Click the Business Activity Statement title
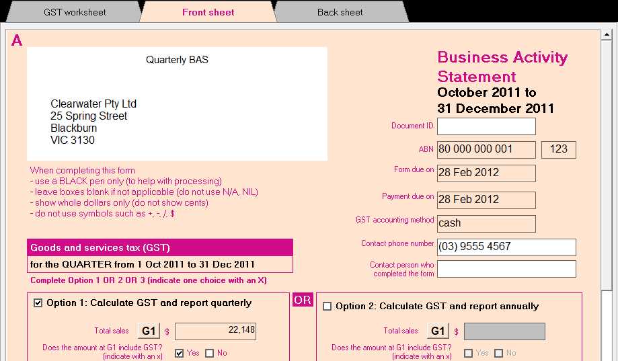The height and width of the screenshot is (361, 618). pyautogui.click(x=502, y=67)
